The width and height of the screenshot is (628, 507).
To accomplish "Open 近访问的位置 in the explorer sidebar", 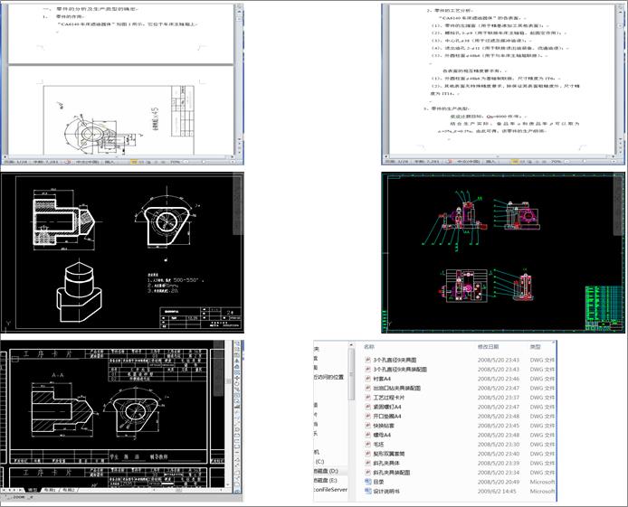I will pyautogui.click(x=328, y=377).
